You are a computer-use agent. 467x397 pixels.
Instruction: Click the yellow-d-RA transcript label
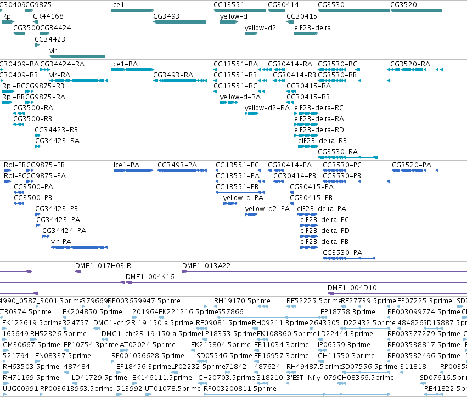coord(240,97)
